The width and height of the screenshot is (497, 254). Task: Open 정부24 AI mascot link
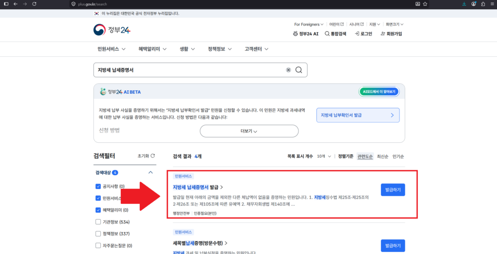coord(306,34)
